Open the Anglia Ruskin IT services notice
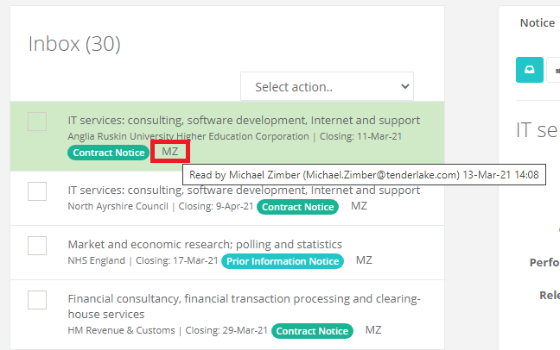Viewport: 560px width, 350px height. (x=244, y=120)
